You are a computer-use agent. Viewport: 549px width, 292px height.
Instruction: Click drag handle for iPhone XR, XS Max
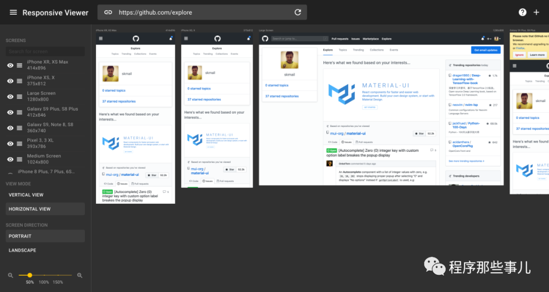coord(20,66)
